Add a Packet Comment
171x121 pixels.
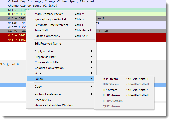click(x=47, y=36)
